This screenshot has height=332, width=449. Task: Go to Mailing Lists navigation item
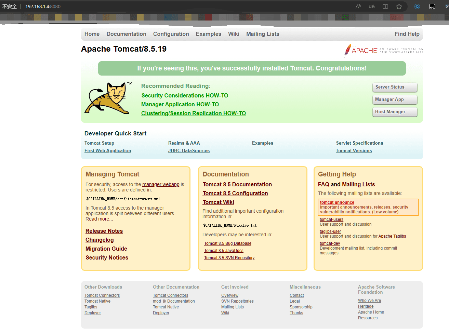coord(263,34)
